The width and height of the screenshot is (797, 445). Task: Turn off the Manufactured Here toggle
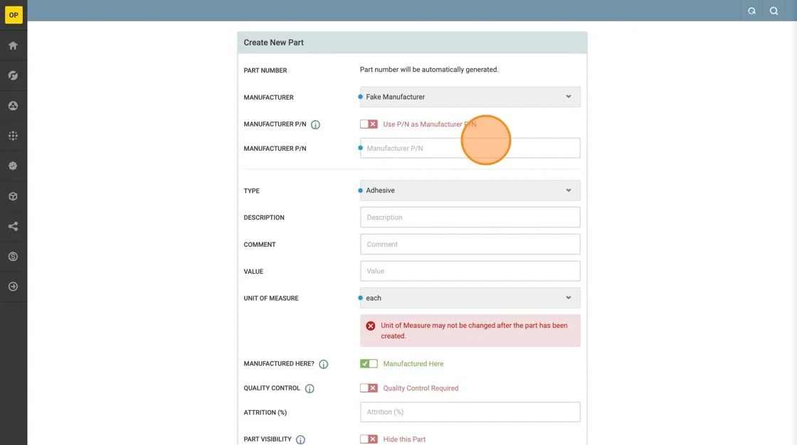369,363
